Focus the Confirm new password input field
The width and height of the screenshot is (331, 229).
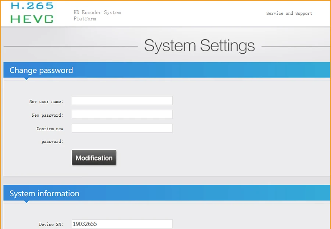(x=122, y=128)
